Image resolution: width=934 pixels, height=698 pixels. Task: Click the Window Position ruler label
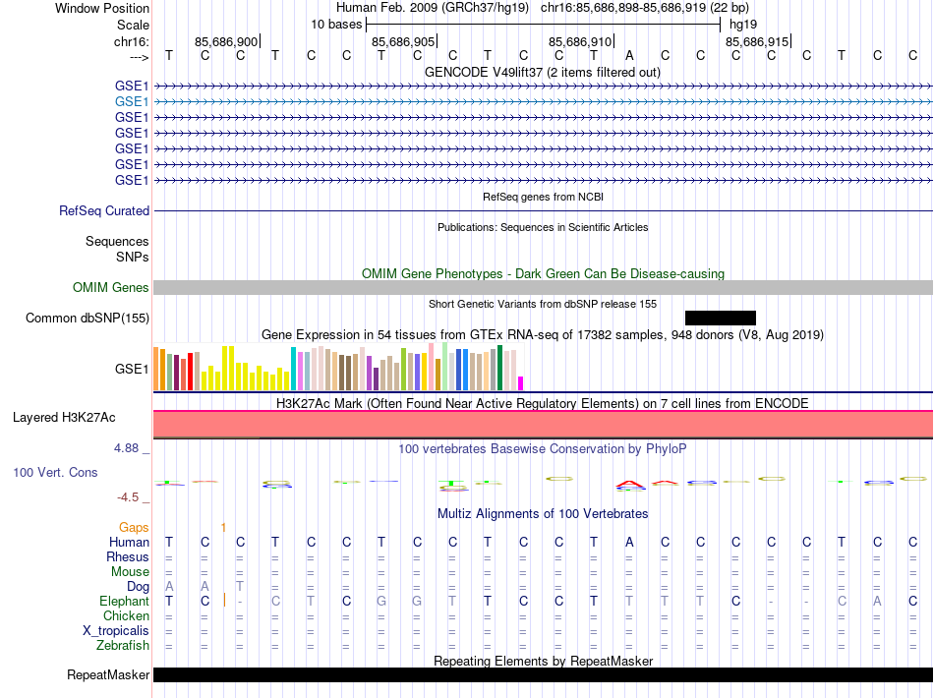click(102, 8)
